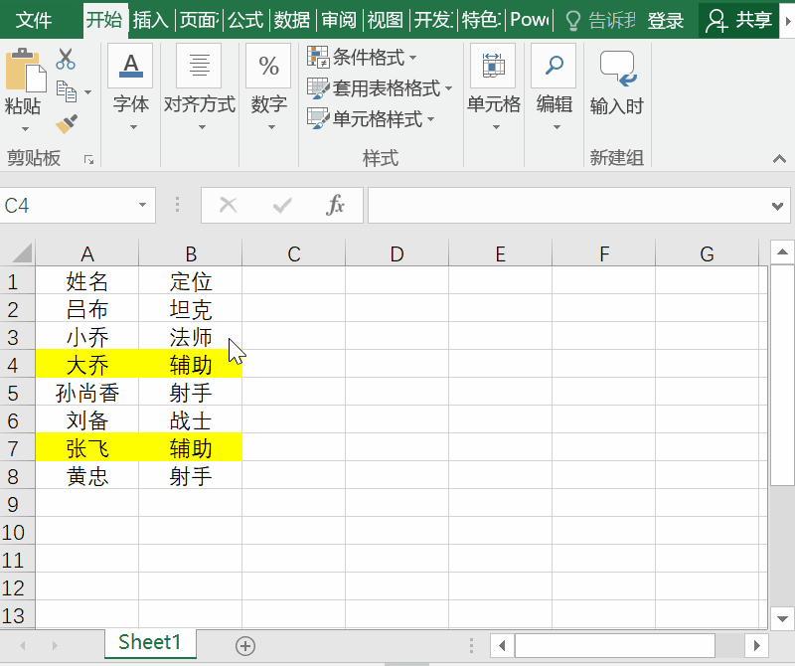Open the clipboard dialog launcher
The width and height of the screenshot is (795, 666).
tap(88, 160)
